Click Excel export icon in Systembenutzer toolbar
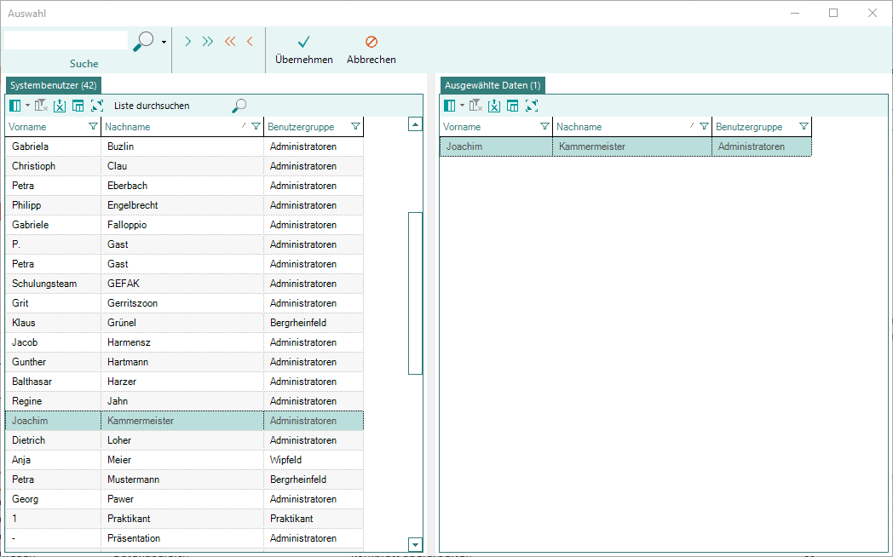Screen dimensions: 893x557 (x=60, y=106)
